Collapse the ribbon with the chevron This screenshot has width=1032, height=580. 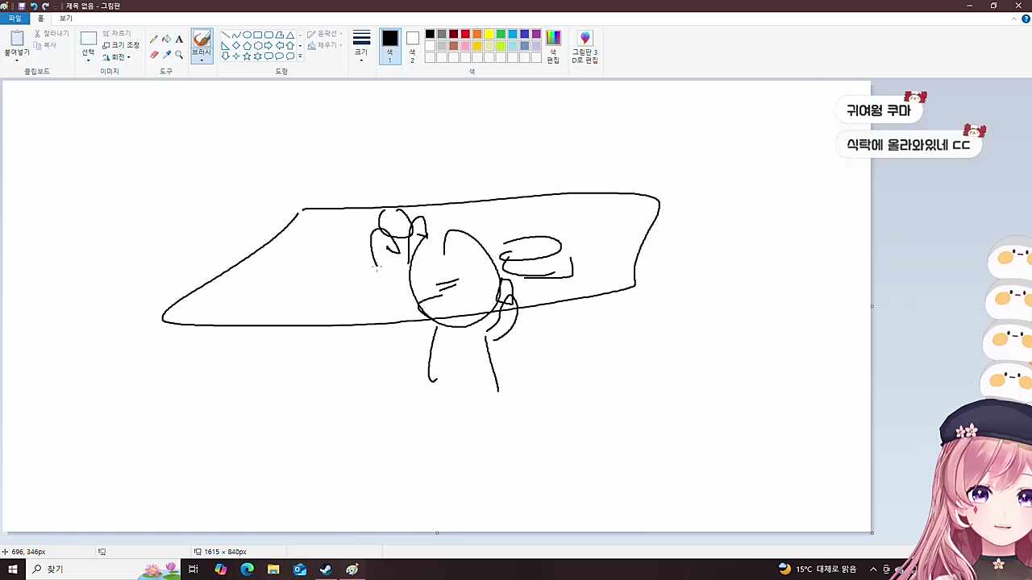coord(1015,19)
